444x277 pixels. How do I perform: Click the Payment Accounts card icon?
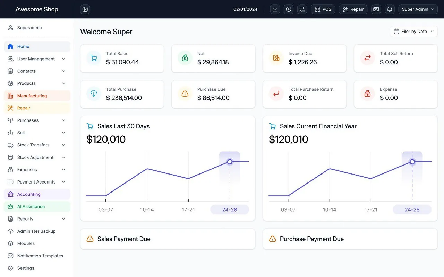[x=10, y=182]
